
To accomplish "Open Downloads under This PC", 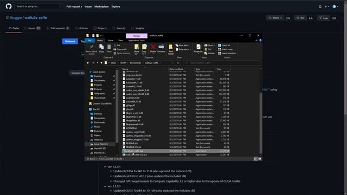I will coord(99,122).
